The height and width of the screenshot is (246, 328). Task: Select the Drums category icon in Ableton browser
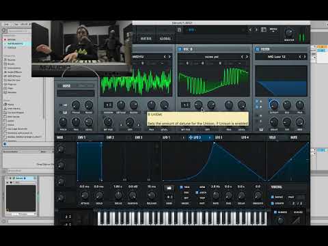[x=5, y=64]
